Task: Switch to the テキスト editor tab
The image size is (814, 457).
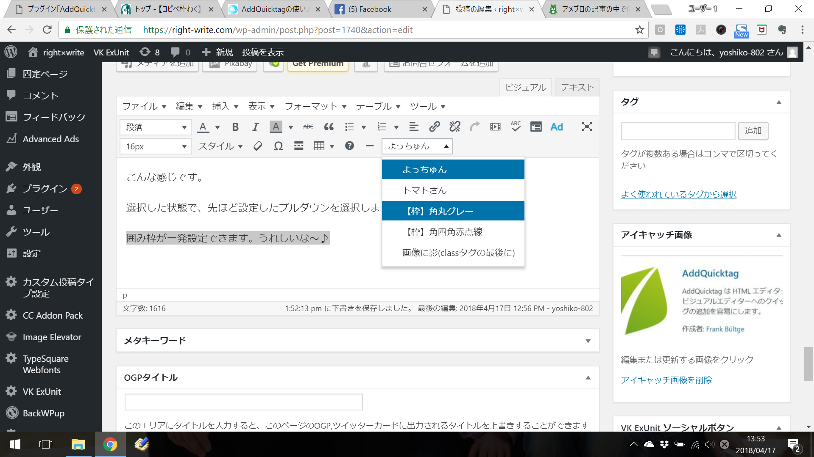Action: [577, 88]
